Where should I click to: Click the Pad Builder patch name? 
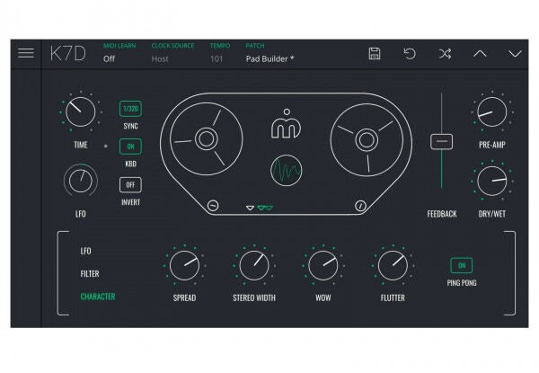pyautogui.click(x=269, y=59)
